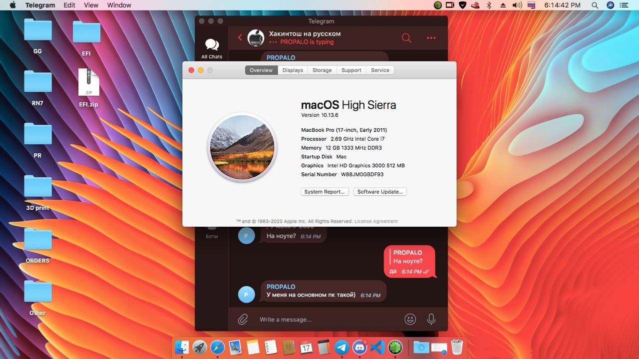Select the Overview tab

point(261,70)
